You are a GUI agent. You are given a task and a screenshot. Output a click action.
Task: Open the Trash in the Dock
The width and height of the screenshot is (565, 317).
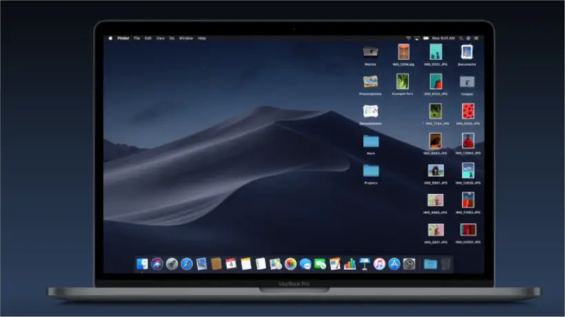[446, 264]
